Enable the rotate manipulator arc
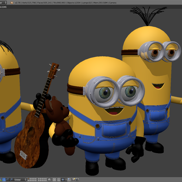182x182 pixels. coord(8,180)
